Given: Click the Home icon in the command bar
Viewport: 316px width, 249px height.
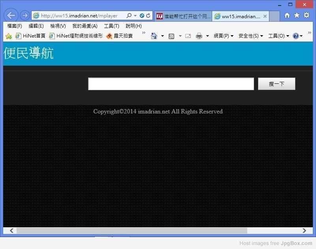Looking at the screenshot, I should click(x=154, y=36).
